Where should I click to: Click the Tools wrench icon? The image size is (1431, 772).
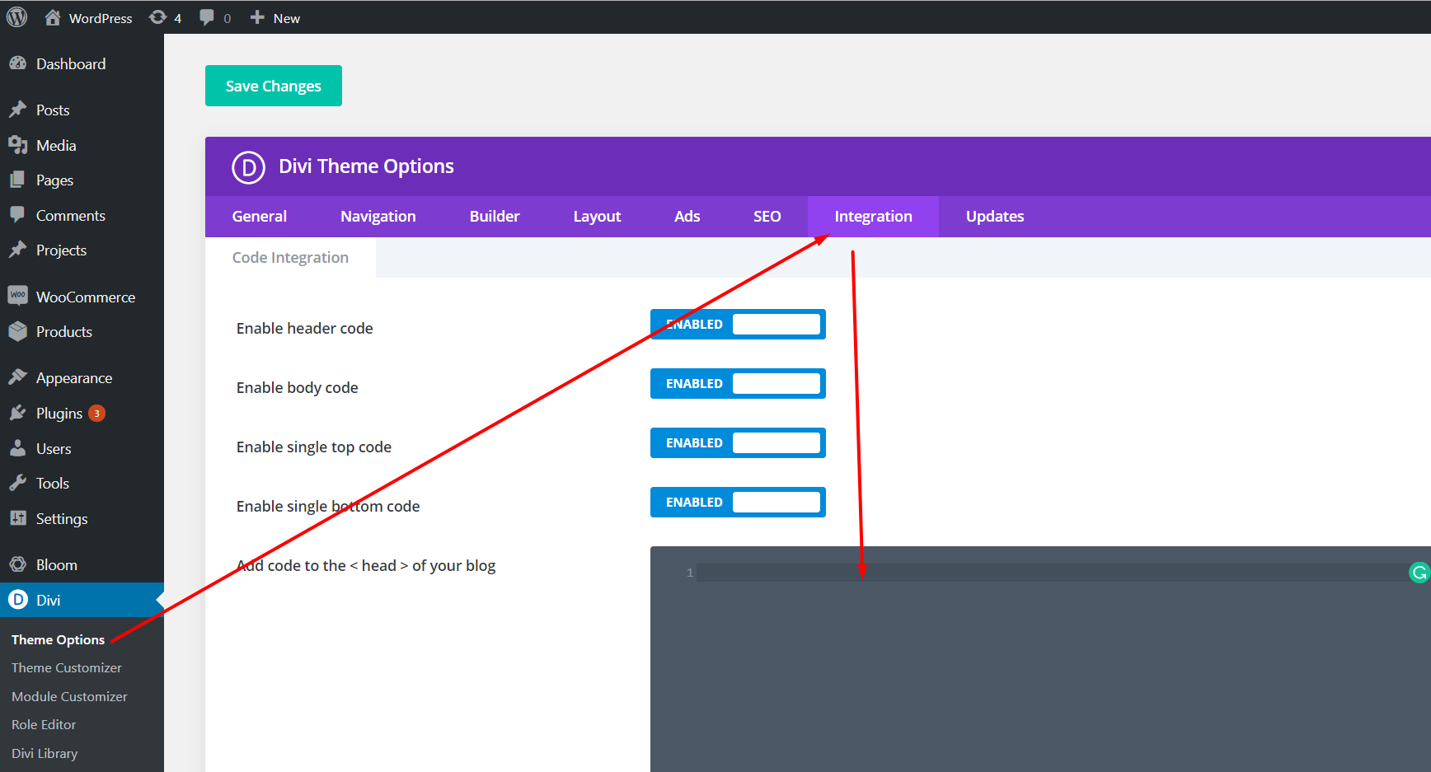[x=17, y=483]
